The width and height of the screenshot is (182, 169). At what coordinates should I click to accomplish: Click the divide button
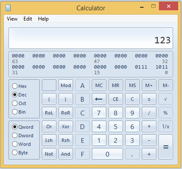coord(149,113)
